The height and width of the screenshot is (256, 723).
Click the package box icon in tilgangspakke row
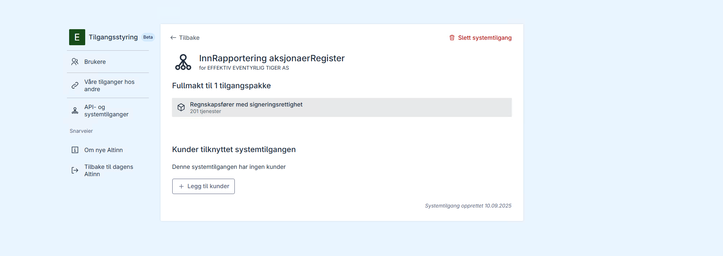(181, 107)
